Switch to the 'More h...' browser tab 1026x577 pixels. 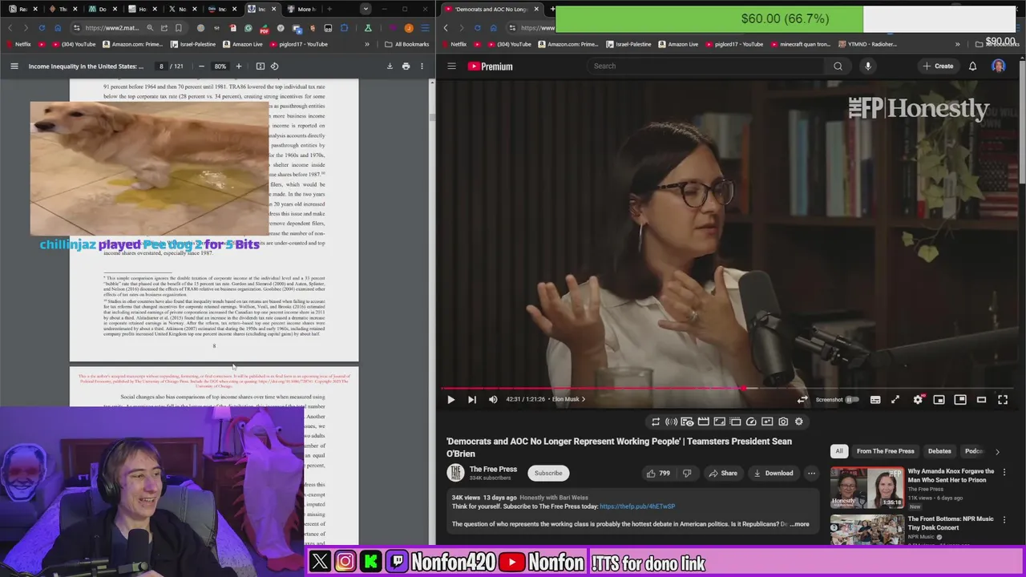click(302, 9)
